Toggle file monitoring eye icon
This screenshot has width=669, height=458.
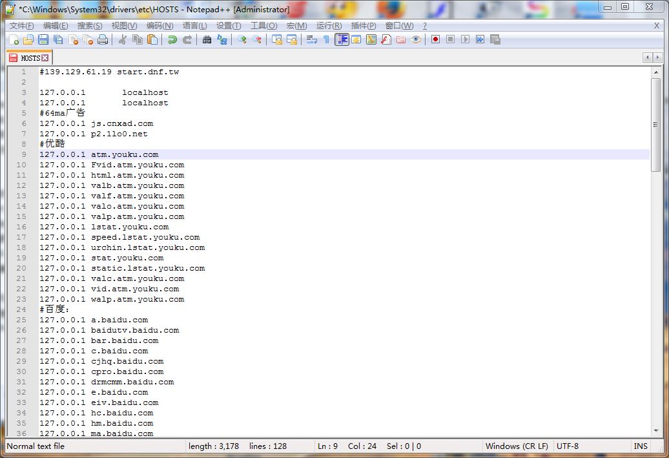point(416,39)
